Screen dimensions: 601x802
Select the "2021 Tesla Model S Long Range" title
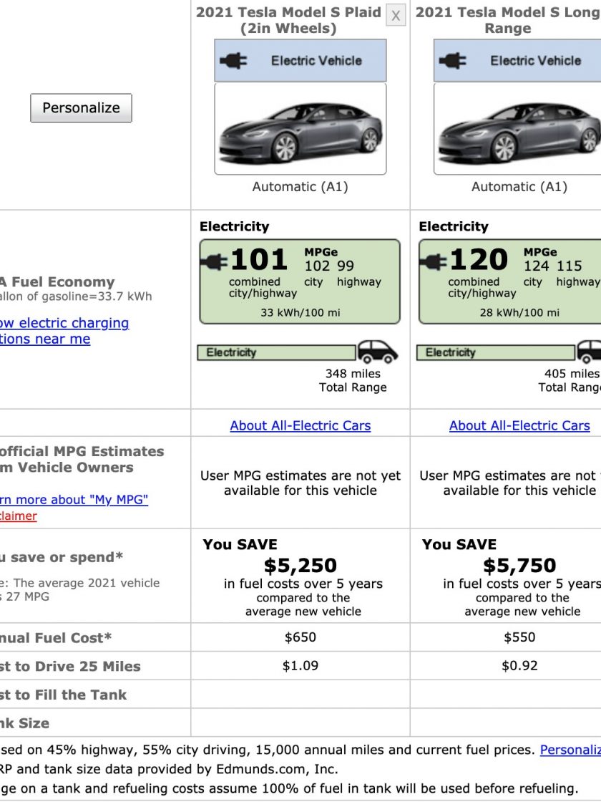point(508,20)
